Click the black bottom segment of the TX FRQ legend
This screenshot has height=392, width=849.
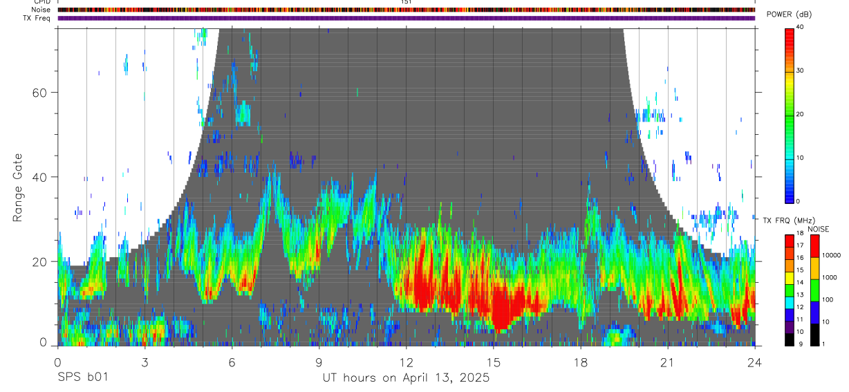pyautogui.click(x=789, y=341)
